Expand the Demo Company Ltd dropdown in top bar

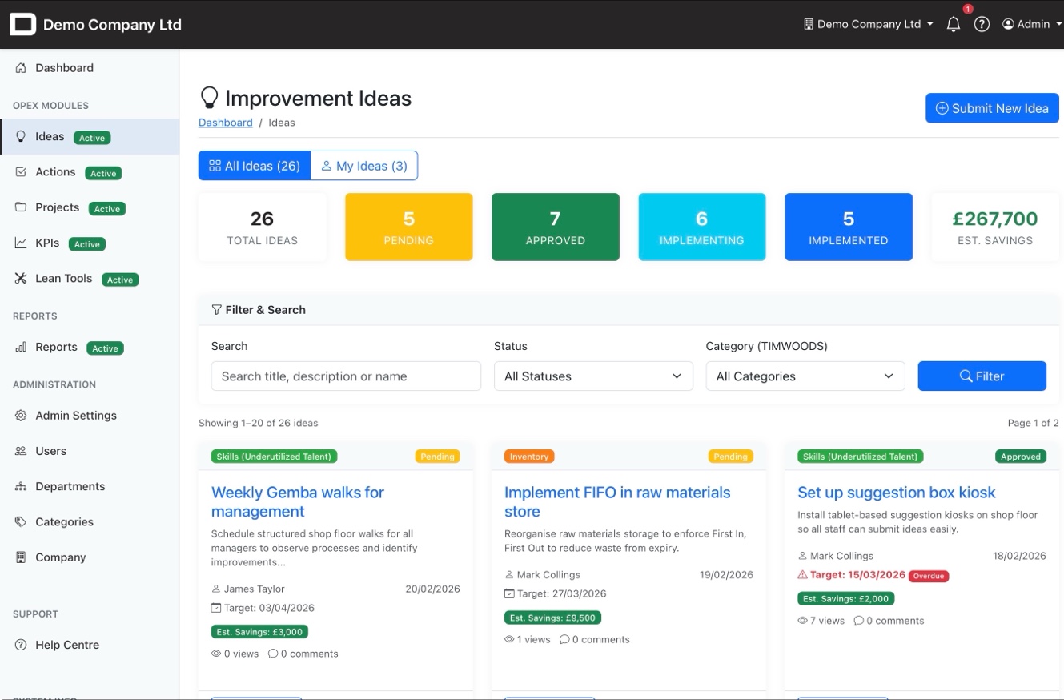[x=869, y=24]
